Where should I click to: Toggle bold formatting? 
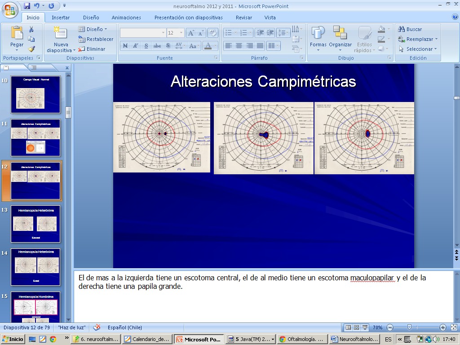[x=125, y=46]
